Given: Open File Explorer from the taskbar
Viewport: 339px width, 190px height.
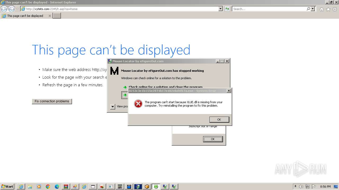Looking at the screenshot, I should (x=30, y=187).
